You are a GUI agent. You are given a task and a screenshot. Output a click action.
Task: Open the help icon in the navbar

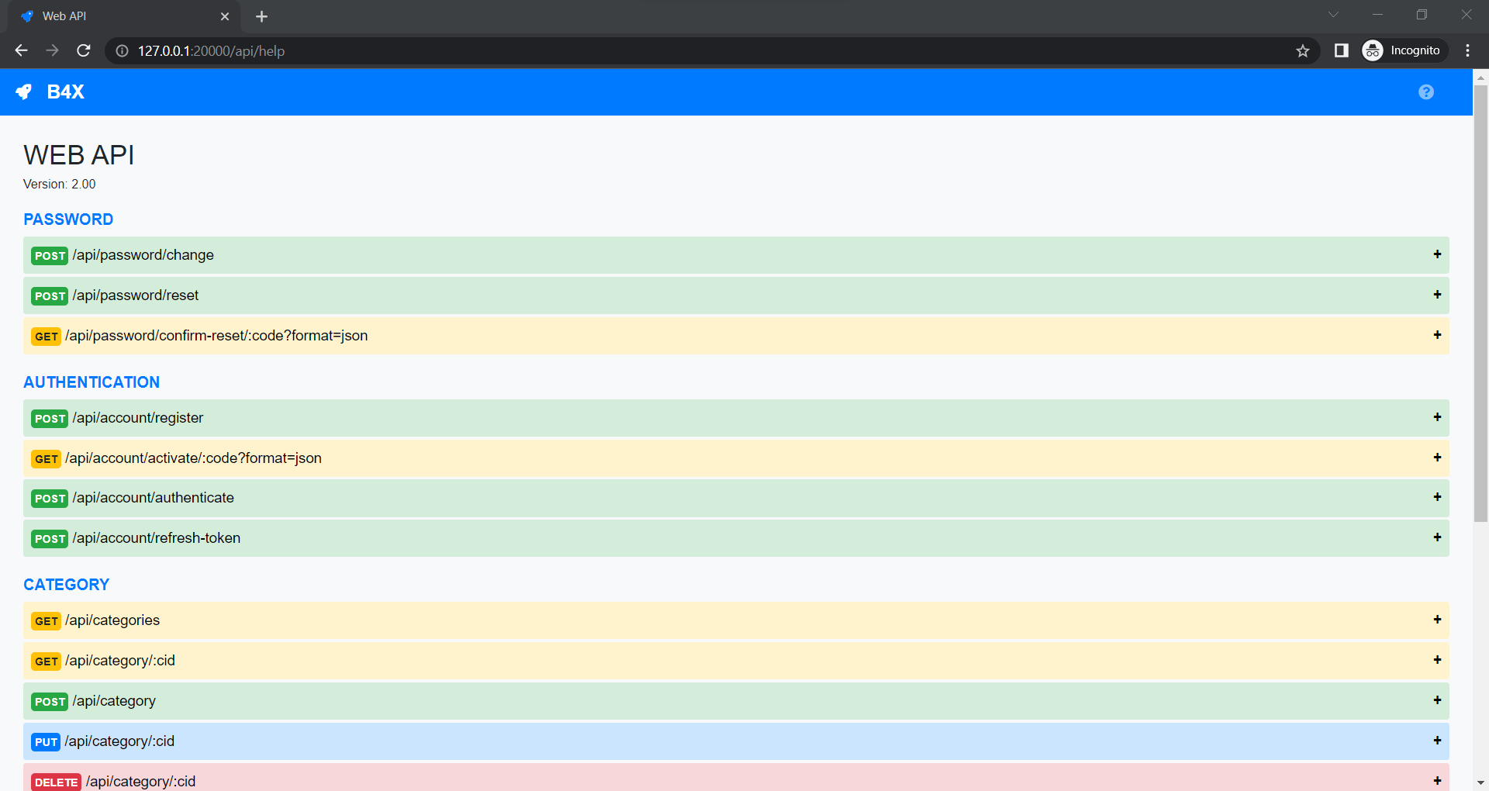click(x=1427, y=92)
